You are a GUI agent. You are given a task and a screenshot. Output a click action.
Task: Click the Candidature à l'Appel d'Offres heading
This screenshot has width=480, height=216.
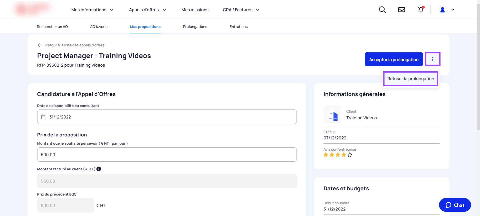tap(76, 94)
